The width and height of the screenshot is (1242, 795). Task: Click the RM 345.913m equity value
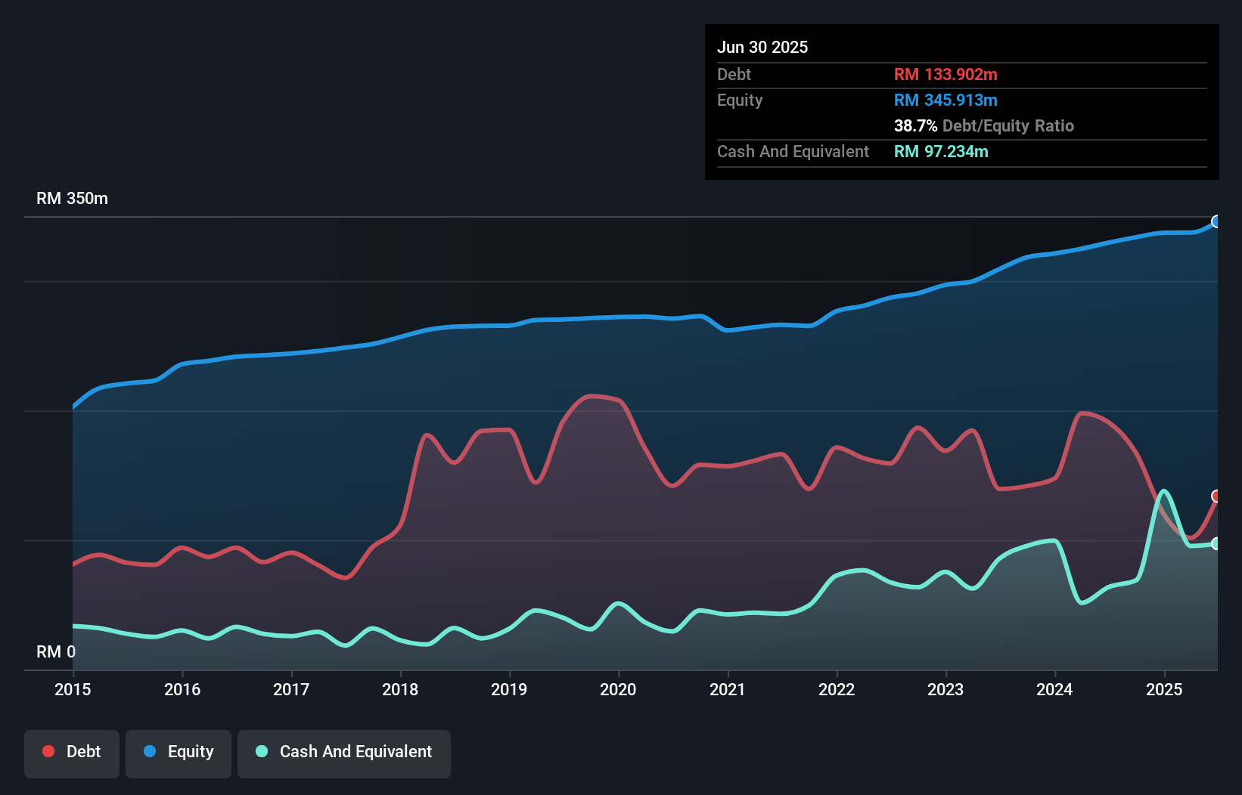tap(945, 100)
